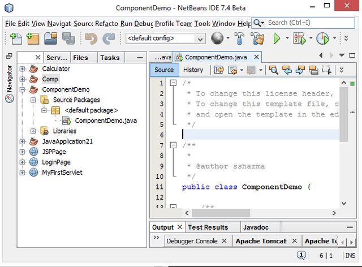Minimize the Projects panel group

pos(140,58)
